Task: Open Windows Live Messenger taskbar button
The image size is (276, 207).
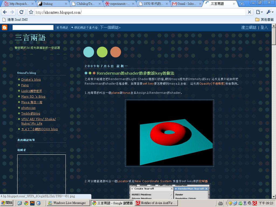Action: [68, 203]
